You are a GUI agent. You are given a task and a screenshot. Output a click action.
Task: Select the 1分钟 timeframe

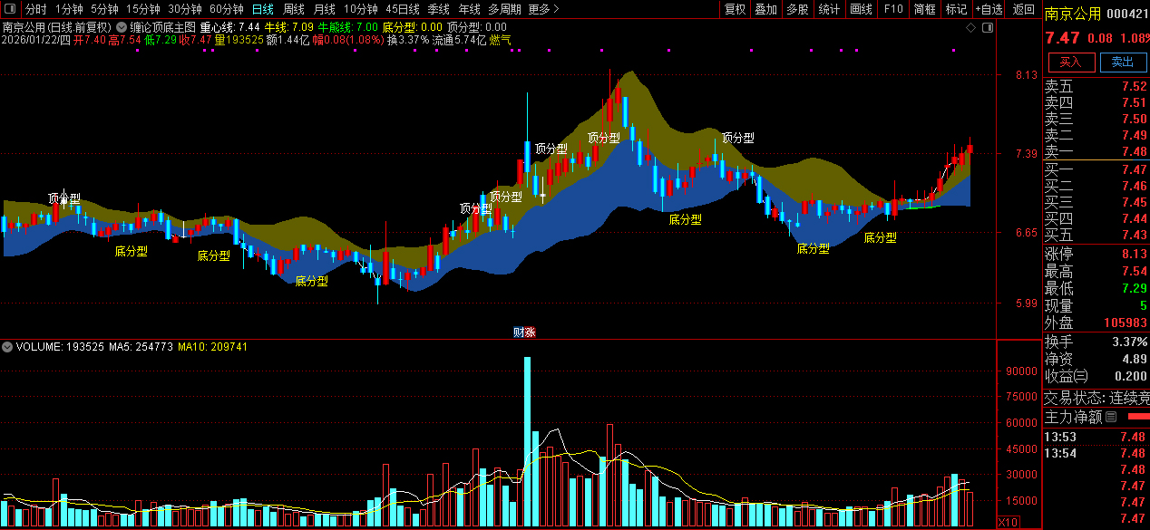pyautogui.click(x=69, y=9)
